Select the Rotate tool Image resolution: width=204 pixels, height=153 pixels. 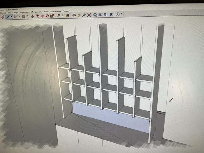pyautogui.click(x=47, y=16)
